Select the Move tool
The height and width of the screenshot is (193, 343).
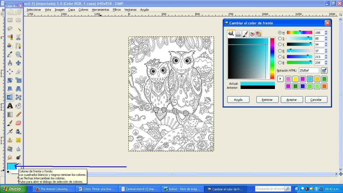click(x=18, y=63)
